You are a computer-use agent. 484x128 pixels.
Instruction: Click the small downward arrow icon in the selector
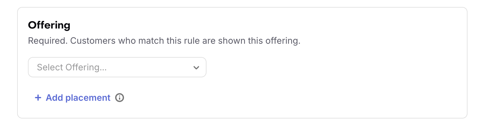(x=196, y=67)
